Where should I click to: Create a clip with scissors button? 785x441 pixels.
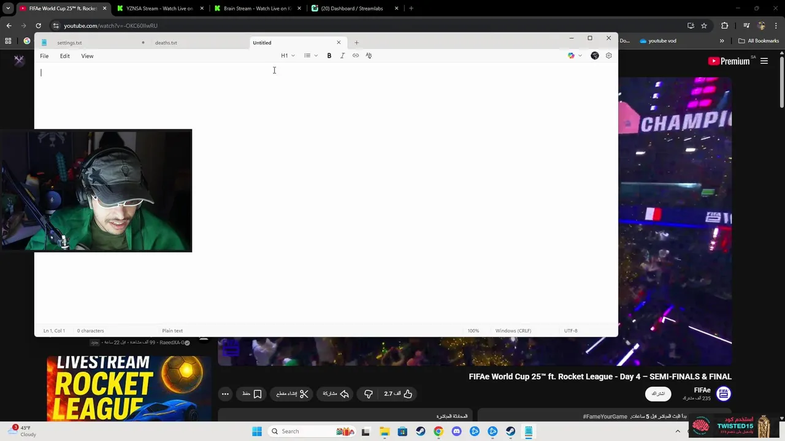(292, 394)
